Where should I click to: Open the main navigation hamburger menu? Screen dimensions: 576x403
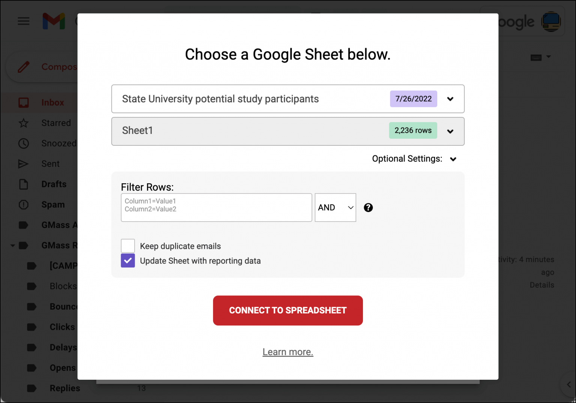click(x=24, y=21)
